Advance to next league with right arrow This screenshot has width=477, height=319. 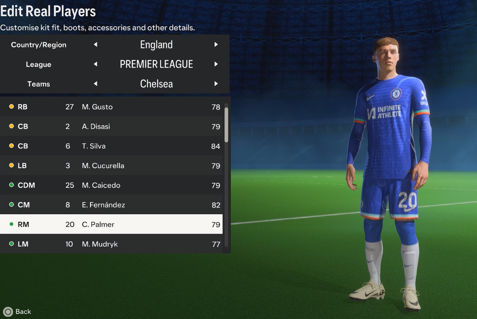pyautogui.click(x=216, y=64)
